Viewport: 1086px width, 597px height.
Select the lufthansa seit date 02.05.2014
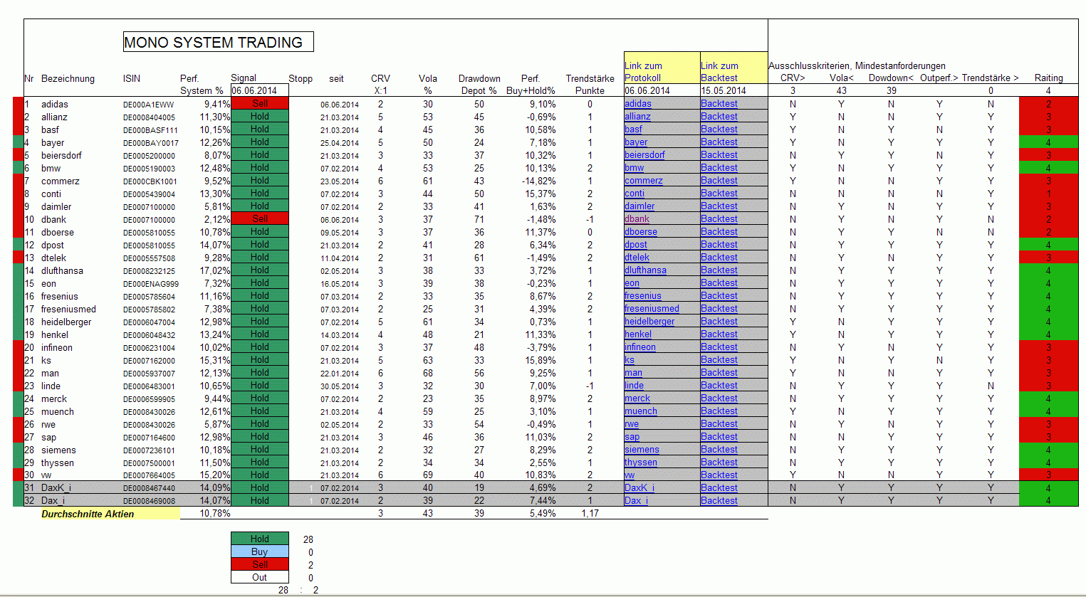340,271
